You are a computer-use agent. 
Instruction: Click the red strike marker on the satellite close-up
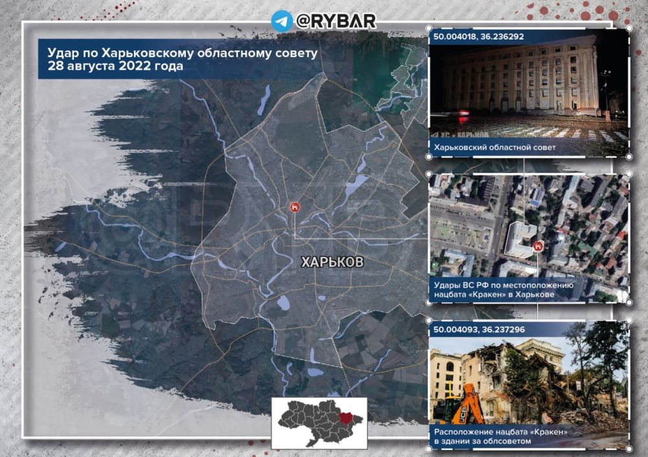point(537,245)
